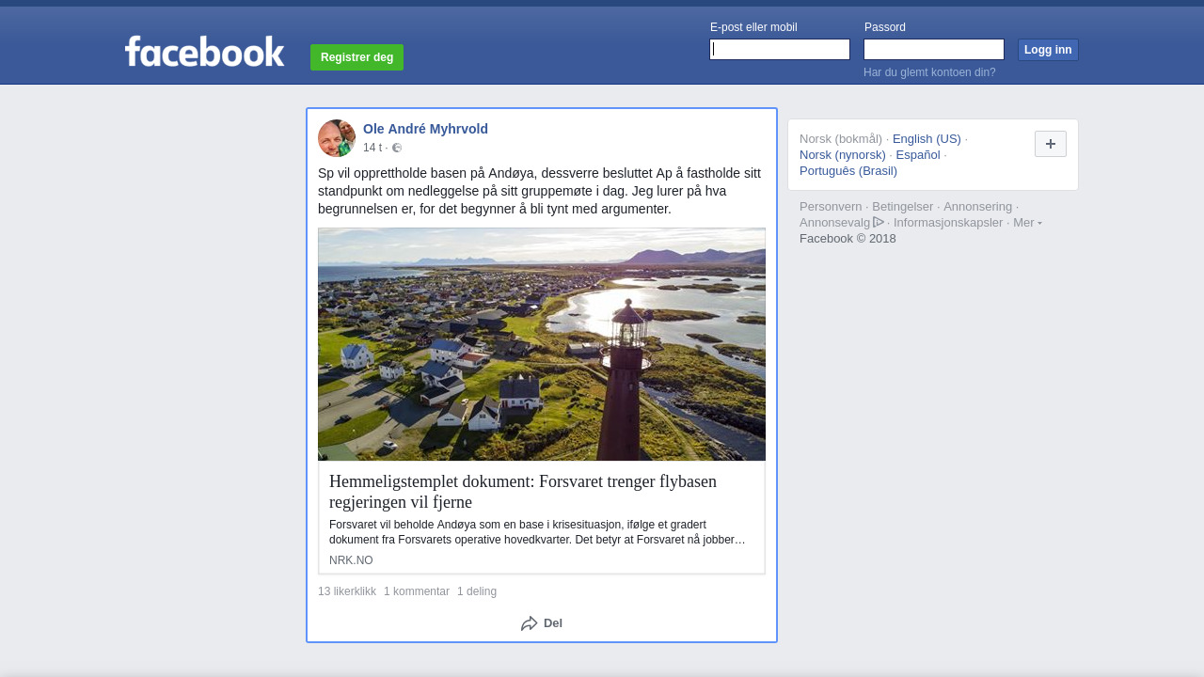View the 1 kommentar link

point(417,591)
